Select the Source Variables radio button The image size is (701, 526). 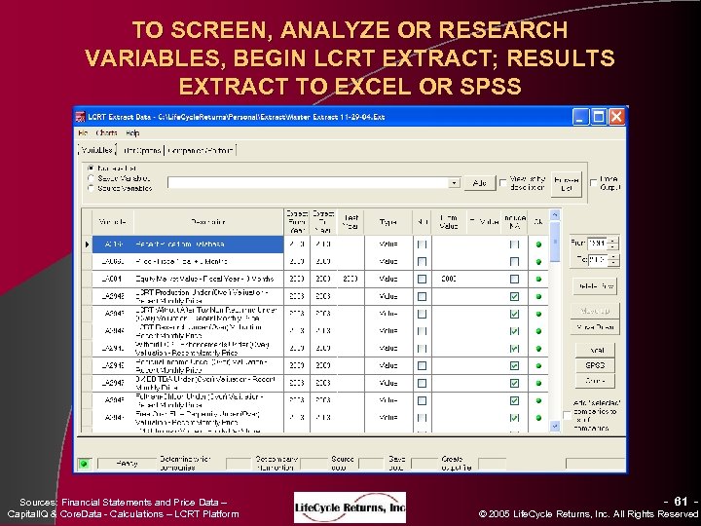pyautogui.click(x=91, y=188)
